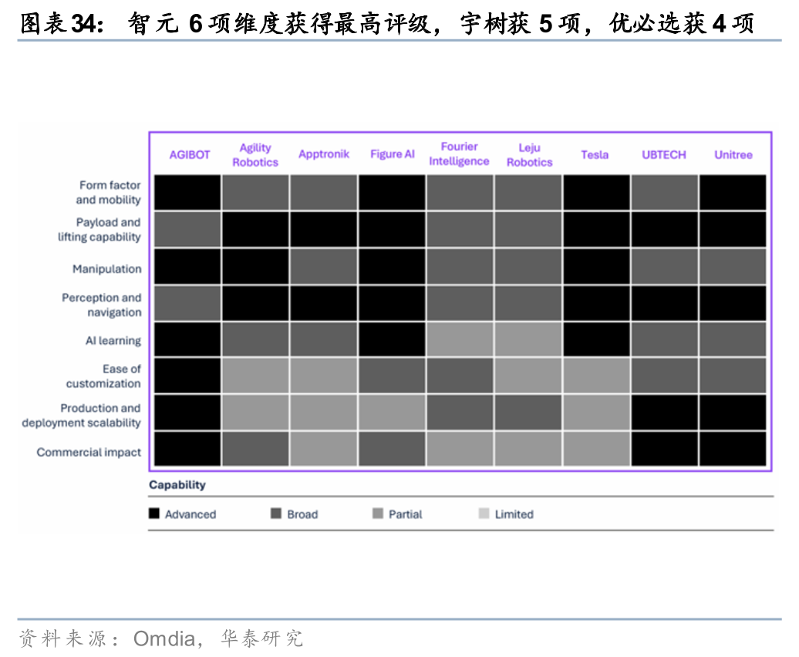Click the Partial legend color square
This screenshot has width=799, height=657.
click(378, 514)
